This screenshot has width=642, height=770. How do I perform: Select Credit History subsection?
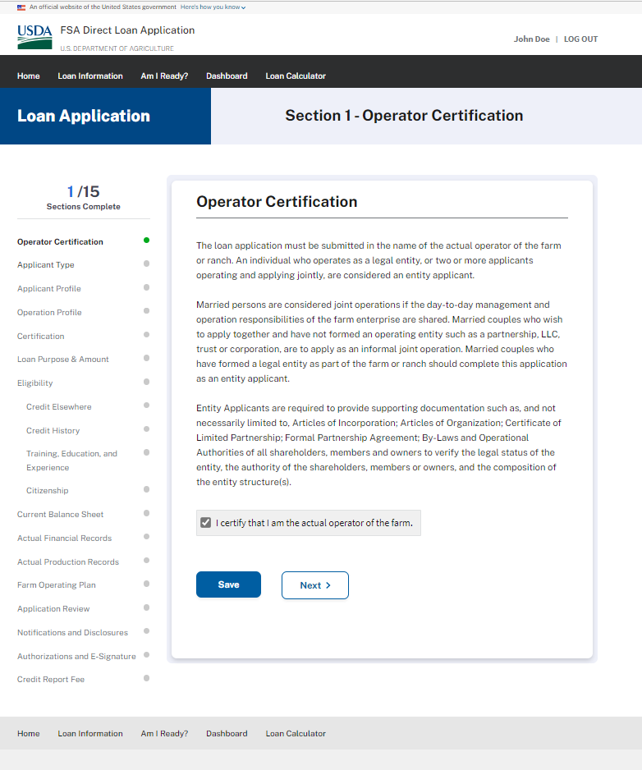coord(53,431)
